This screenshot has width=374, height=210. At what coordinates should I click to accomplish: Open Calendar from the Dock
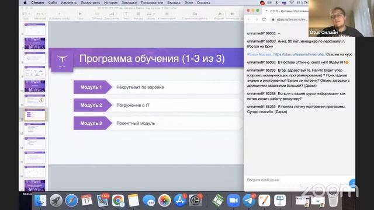87,201
